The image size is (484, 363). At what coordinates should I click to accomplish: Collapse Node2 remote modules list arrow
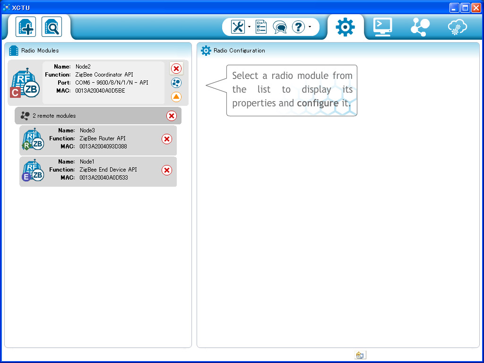coord(176,97)
